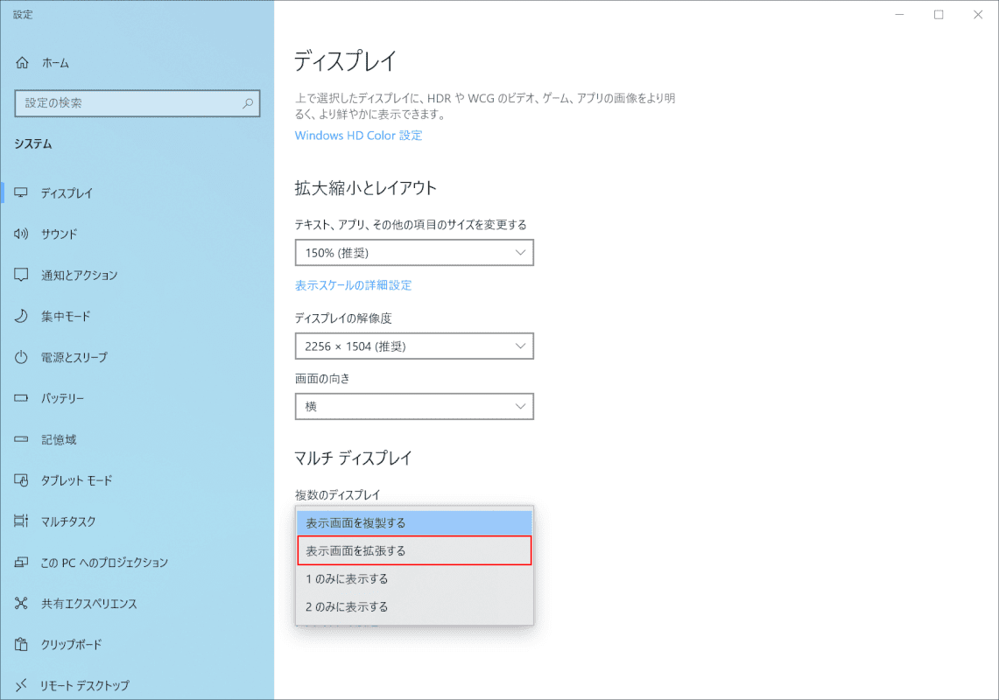Click the 共有エクスペリエンス icon

[21, 603]
